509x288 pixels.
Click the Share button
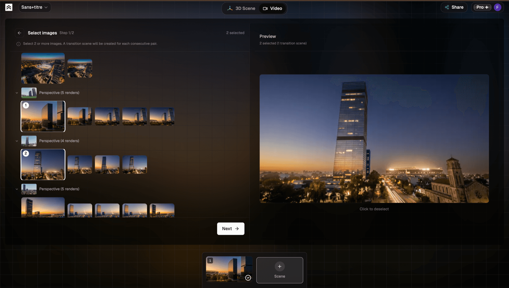454,7
